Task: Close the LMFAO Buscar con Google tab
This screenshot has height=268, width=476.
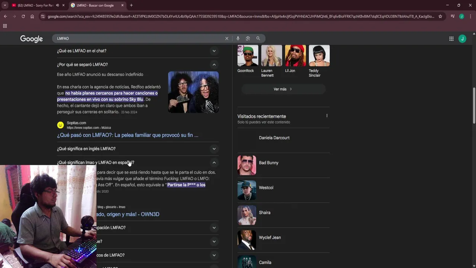Action: coord(122,5)
